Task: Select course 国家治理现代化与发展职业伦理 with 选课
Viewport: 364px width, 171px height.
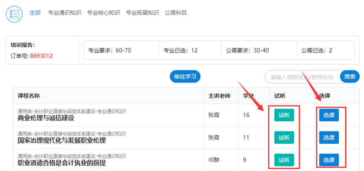Action: click(329, 137)
